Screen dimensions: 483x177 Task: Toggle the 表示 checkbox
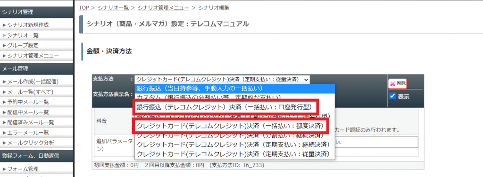tap(392, 96)
